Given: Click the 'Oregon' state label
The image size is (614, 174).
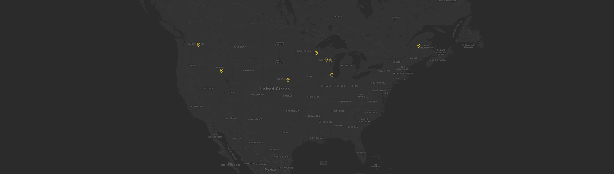Looking at the screenshot, I should [x=193, y=66].
